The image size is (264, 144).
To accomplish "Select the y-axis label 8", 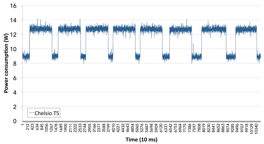I will [15, 64].
